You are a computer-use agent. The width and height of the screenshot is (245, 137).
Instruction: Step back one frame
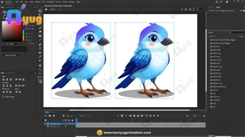150,116
